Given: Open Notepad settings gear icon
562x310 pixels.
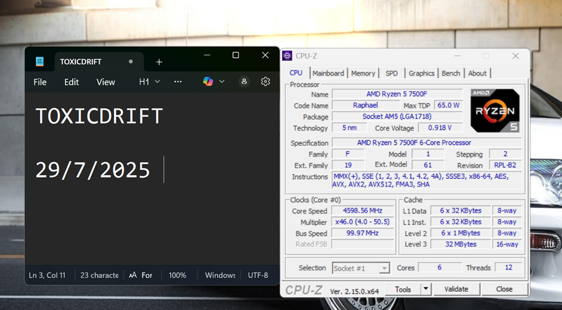Looking at the screenshot, I should pyautogui.click(x=265, y=82).
